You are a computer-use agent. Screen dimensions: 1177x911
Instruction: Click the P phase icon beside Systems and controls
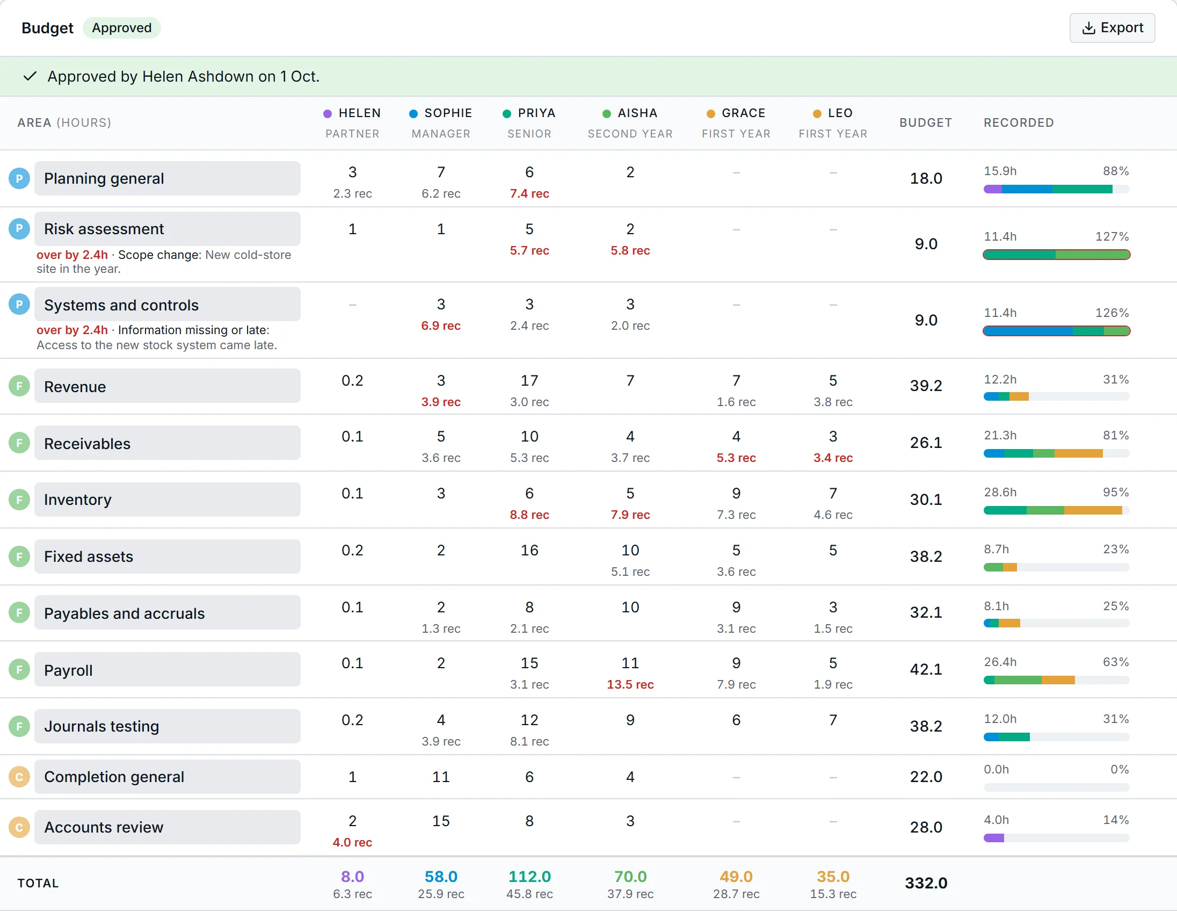tap(19, 305)
